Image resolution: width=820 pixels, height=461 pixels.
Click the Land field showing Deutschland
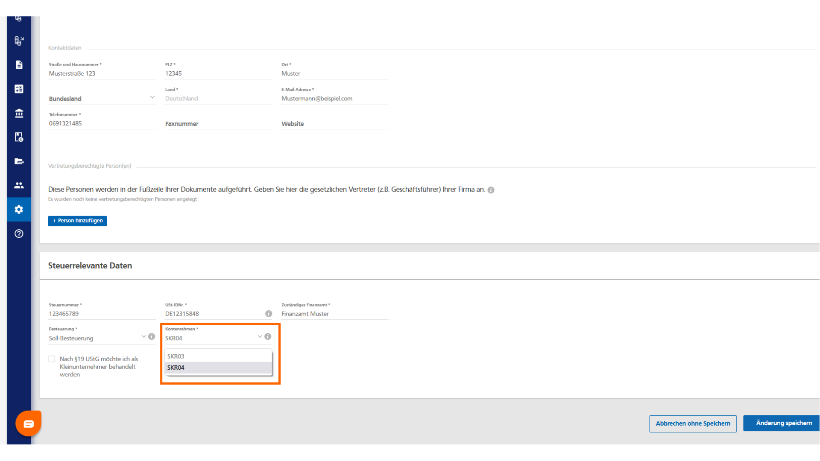click(x=218, y=99)
